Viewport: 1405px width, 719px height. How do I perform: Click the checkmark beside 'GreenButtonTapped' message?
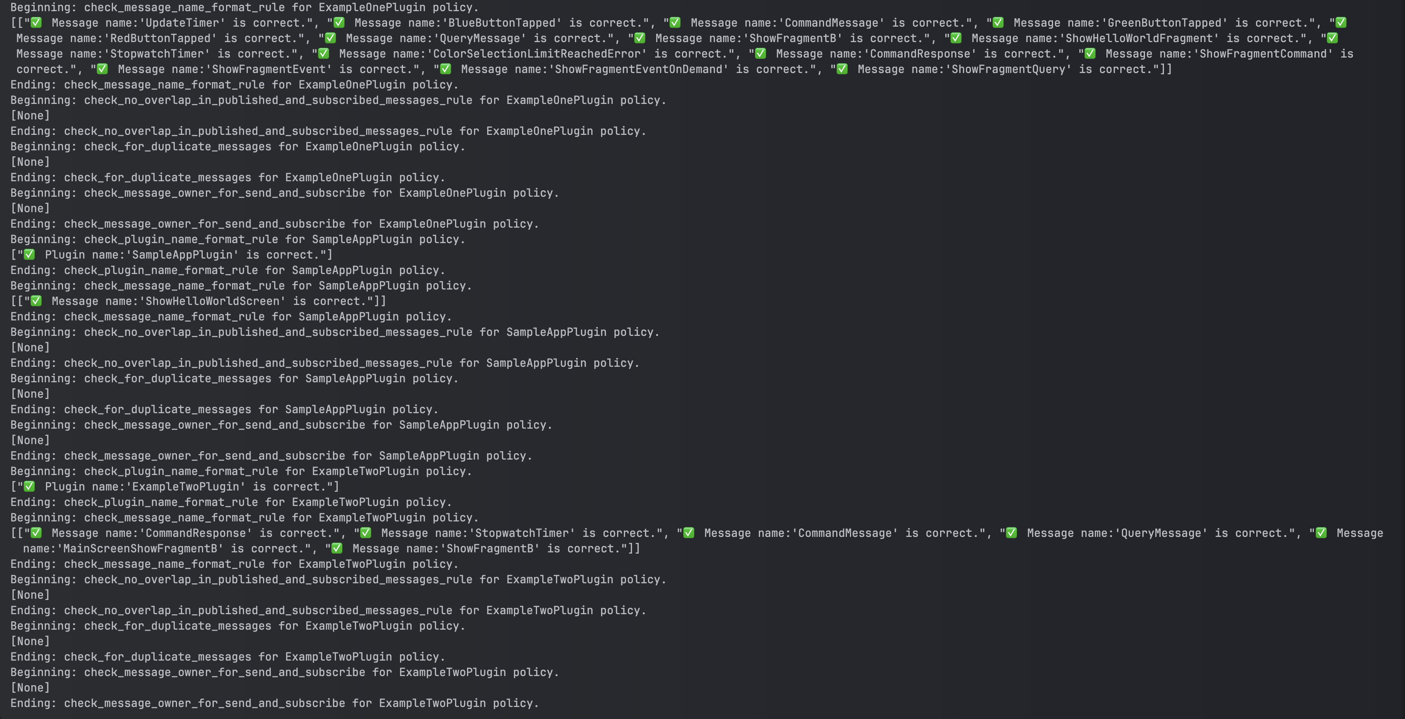[998, 23]
